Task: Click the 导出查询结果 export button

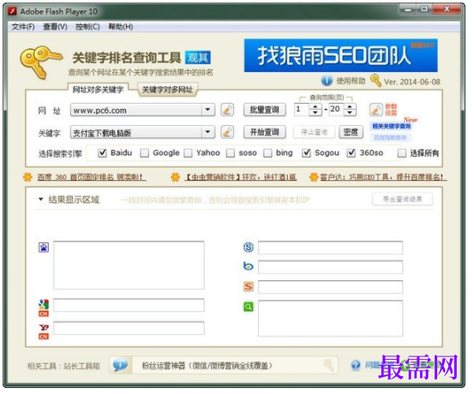Action: [x=402, y=200]
